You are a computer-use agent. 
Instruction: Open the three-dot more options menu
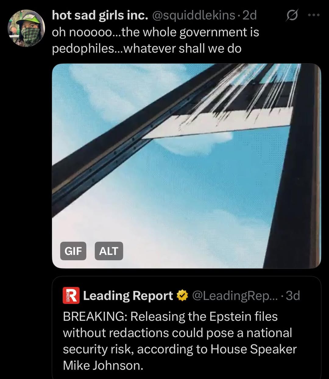tap(313, 15)
